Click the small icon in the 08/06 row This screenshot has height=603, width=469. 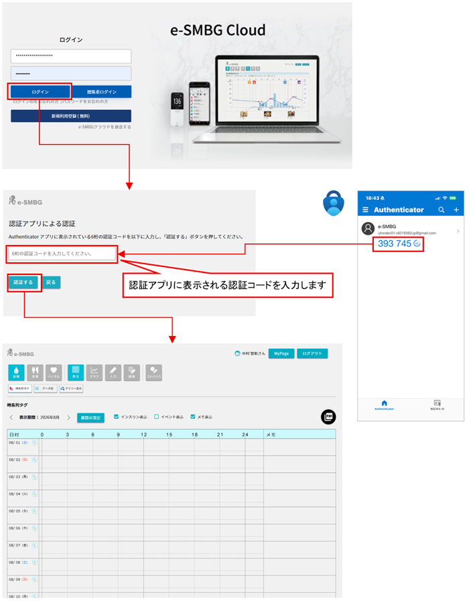(x=35, y=528)
